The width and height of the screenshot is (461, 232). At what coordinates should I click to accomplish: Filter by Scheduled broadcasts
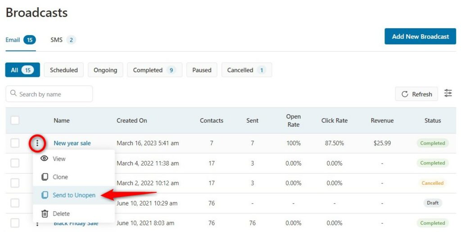click(64, 70)
